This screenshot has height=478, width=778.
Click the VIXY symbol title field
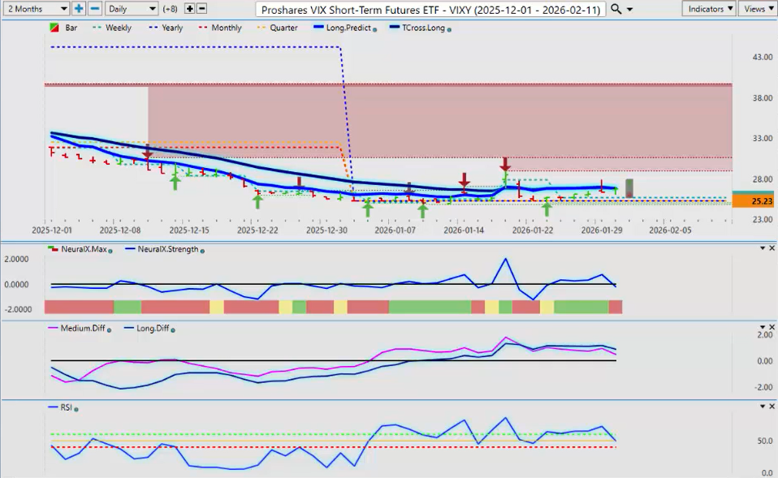(x=430, y=9)
